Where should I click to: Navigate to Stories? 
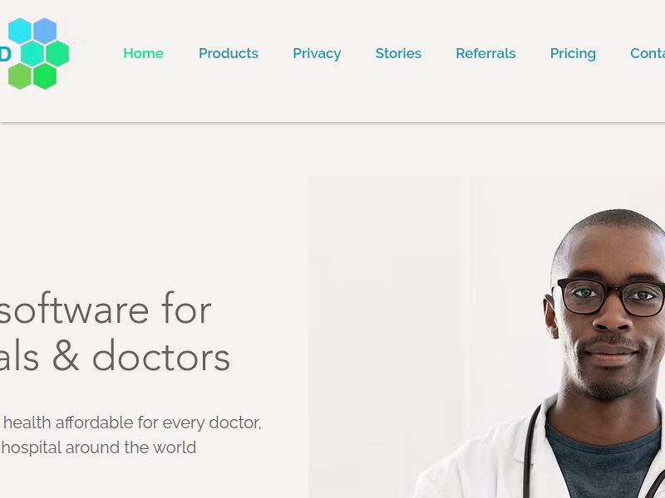pos(398,53)
